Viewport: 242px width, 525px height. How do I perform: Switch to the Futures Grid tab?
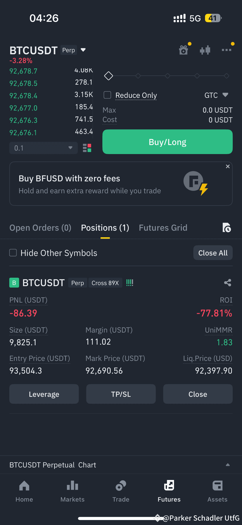tap(163, 228)
